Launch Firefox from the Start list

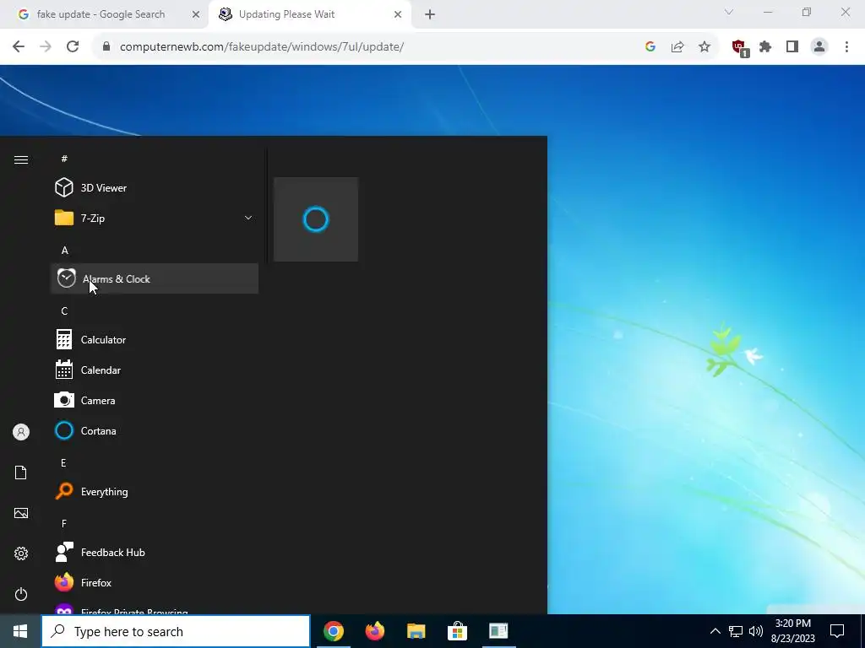point(155,582)
